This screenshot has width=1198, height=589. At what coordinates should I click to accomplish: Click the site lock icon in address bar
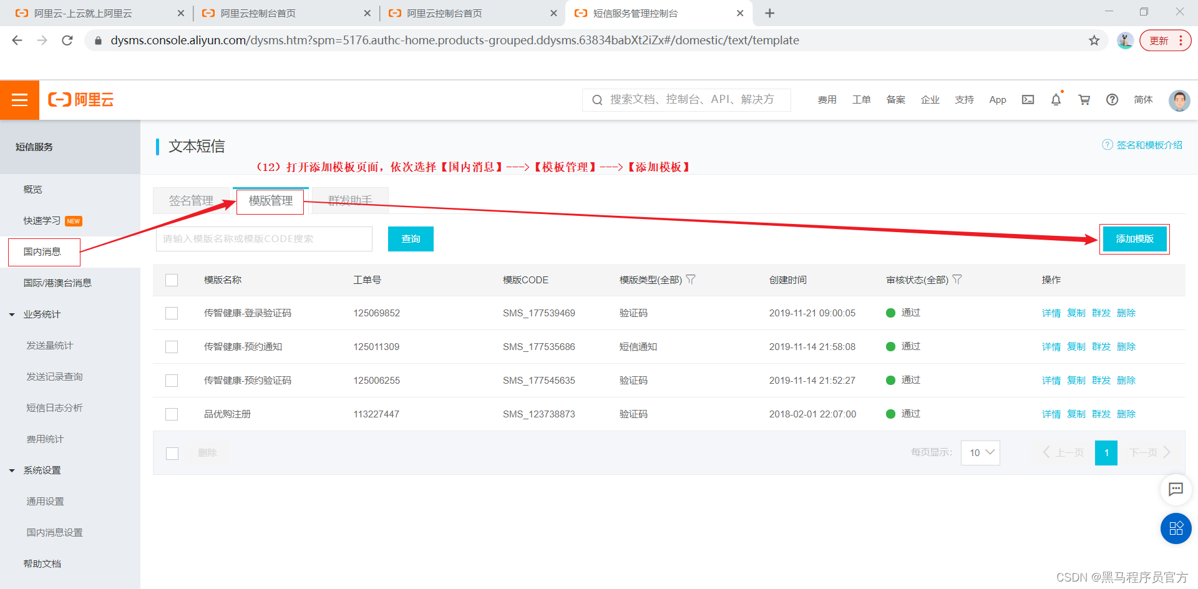point(98,41)
